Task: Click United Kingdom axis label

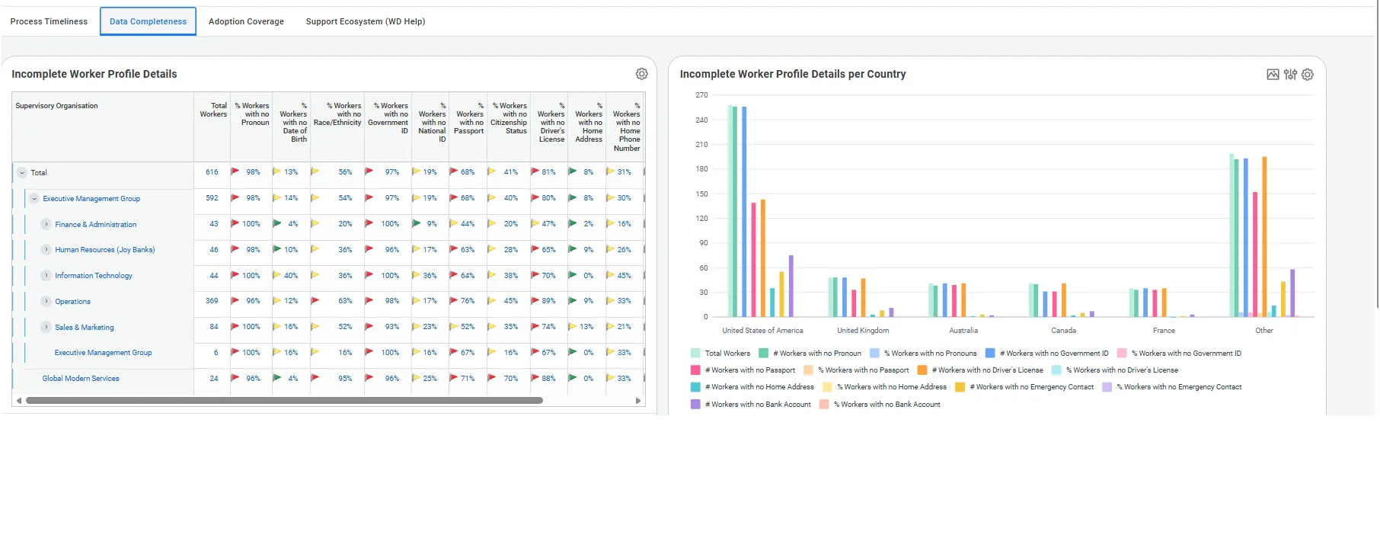Action: (x=863, y=331)
